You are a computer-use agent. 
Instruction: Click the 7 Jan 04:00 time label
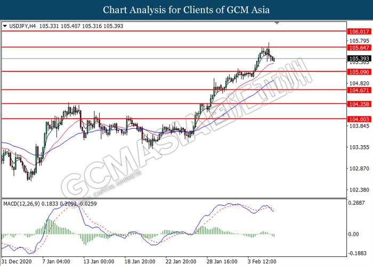56,262
